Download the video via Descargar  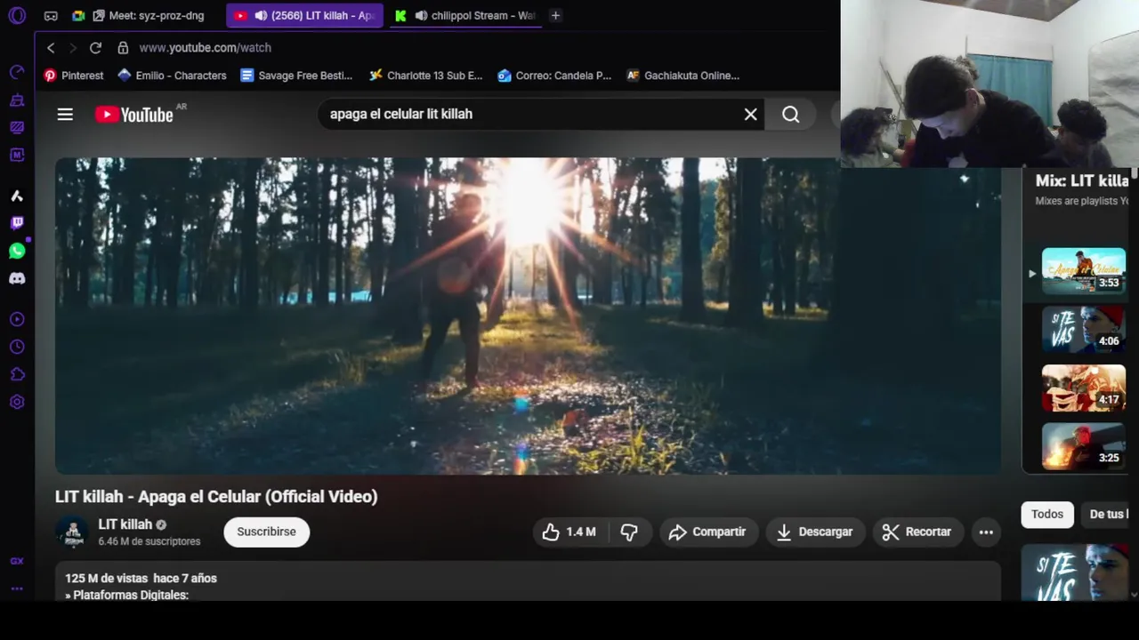tap(815, 532)
